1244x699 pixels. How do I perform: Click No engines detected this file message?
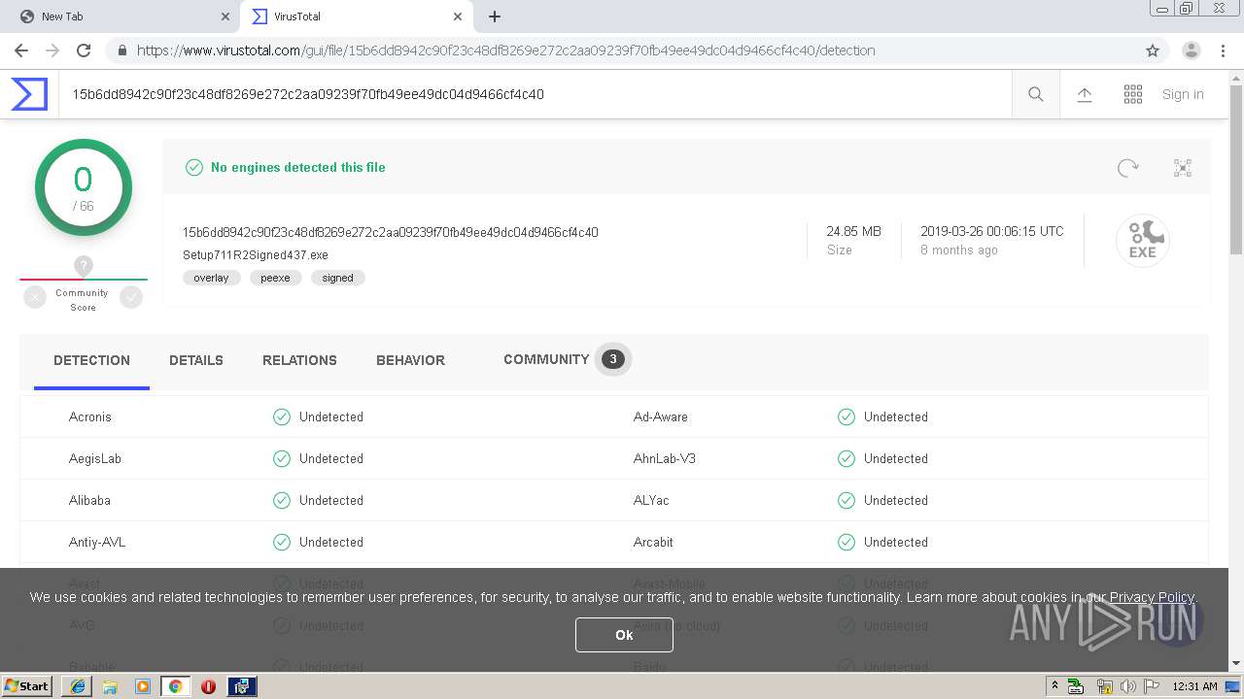pos(298,167)
